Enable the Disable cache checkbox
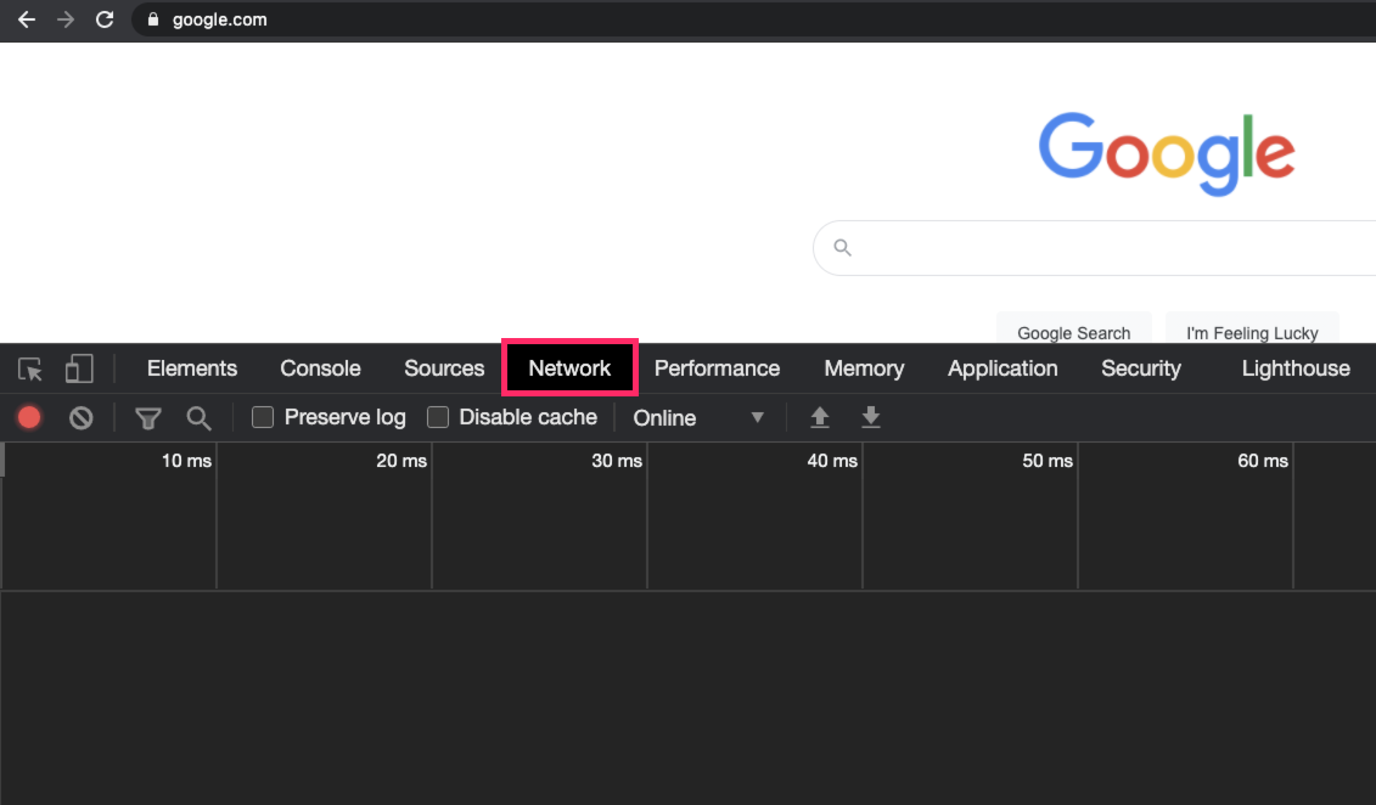1376x805 pixels. (438, 417)
